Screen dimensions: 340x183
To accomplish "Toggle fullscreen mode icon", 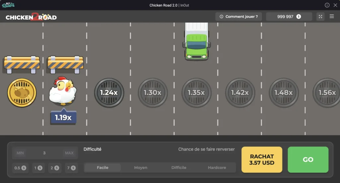I will coord(320,17).
